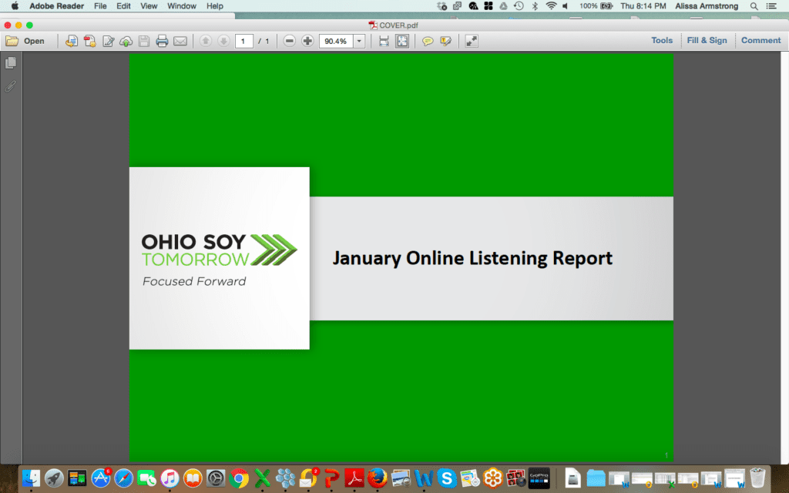Click the zoom out minus button

click(290, 42)
